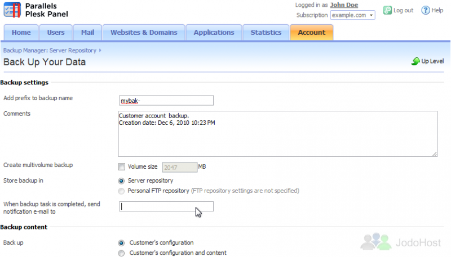Enable the multivolume backup Volume size checkbox
Image resolution: width=451 pixels, height=257 pixels.
pos(122,166)
